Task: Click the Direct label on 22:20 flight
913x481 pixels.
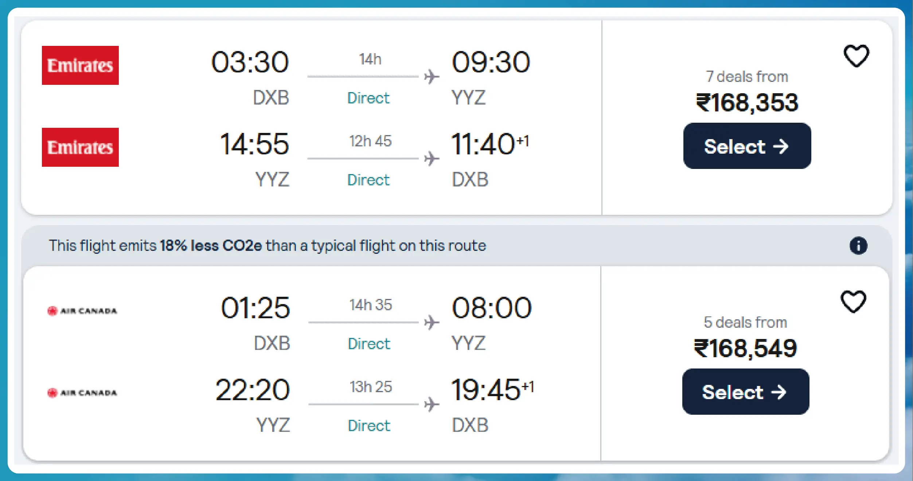Action: pos(369,426)
